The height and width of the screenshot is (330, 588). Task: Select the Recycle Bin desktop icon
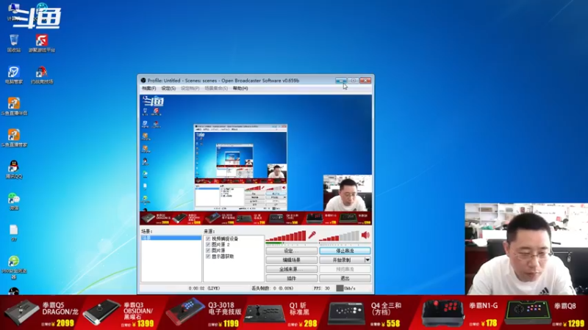tap(14, 43)
